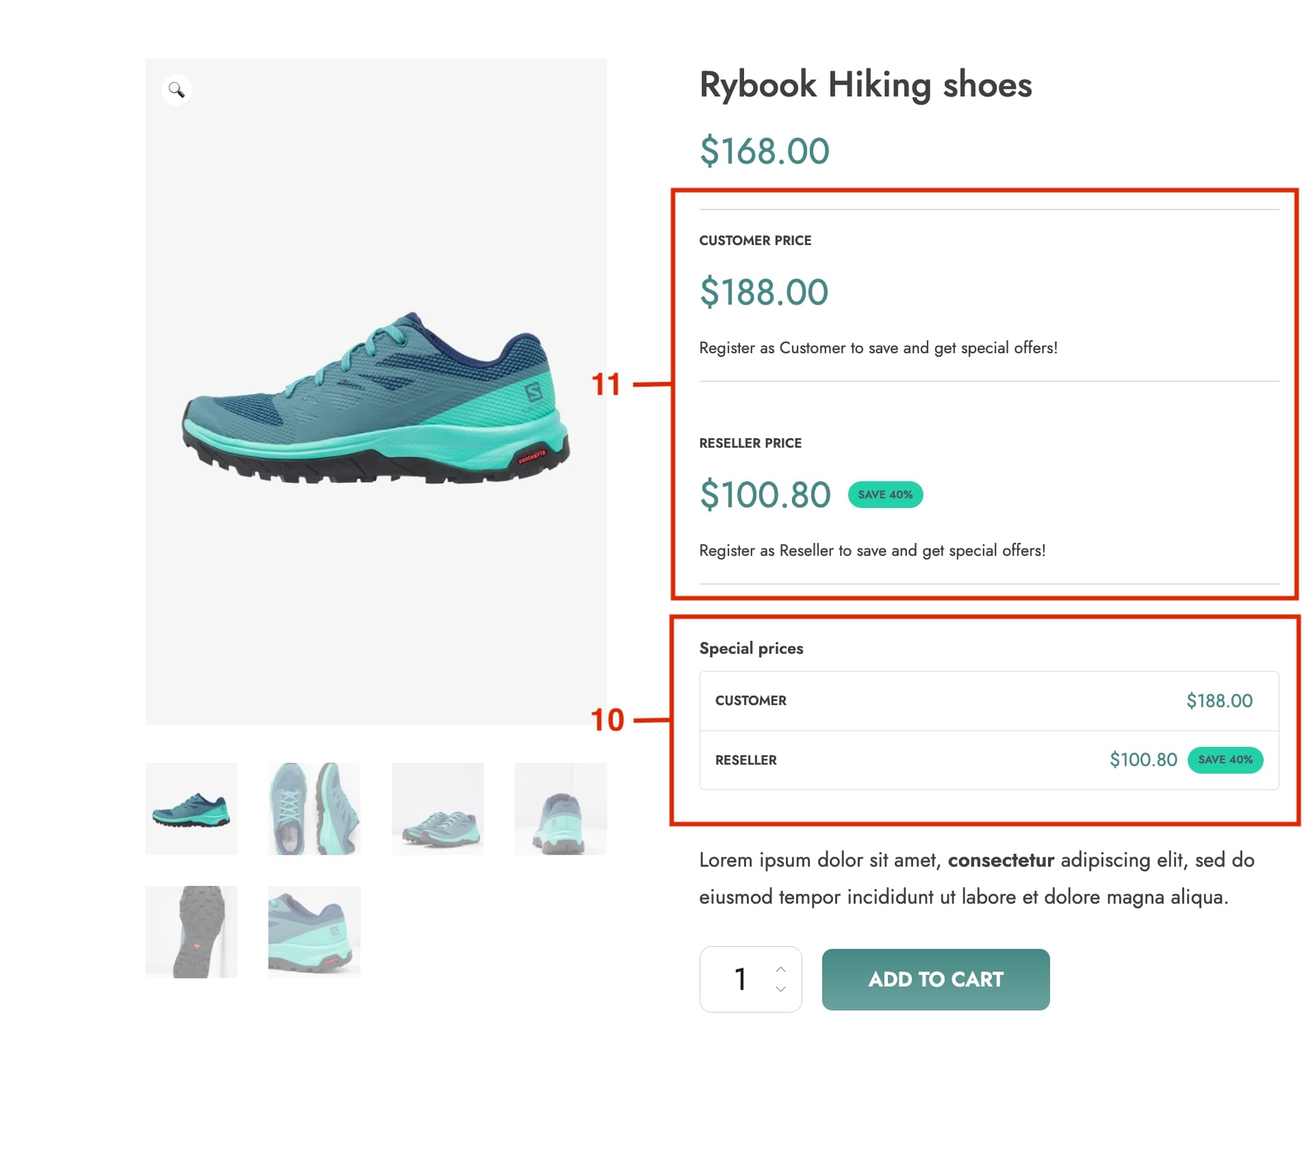
Task: Click 'Register as Reseller to save' text
Action: tap(872, 551)
